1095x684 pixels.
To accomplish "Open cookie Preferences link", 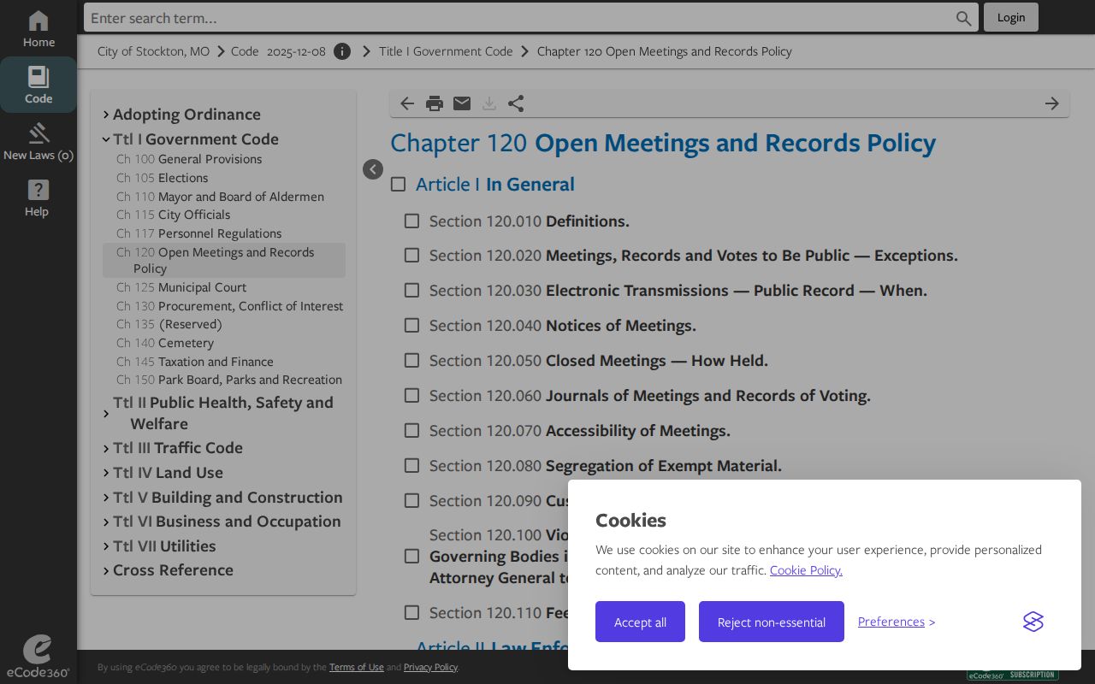I will pos(891,622).
